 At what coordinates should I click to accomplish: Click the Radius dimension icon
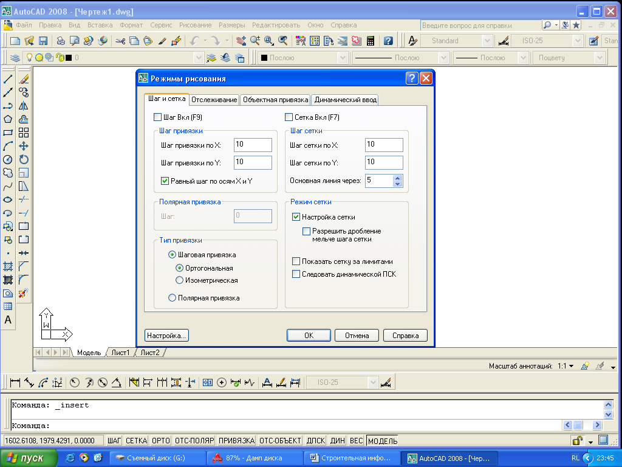(x=75, y=382)
